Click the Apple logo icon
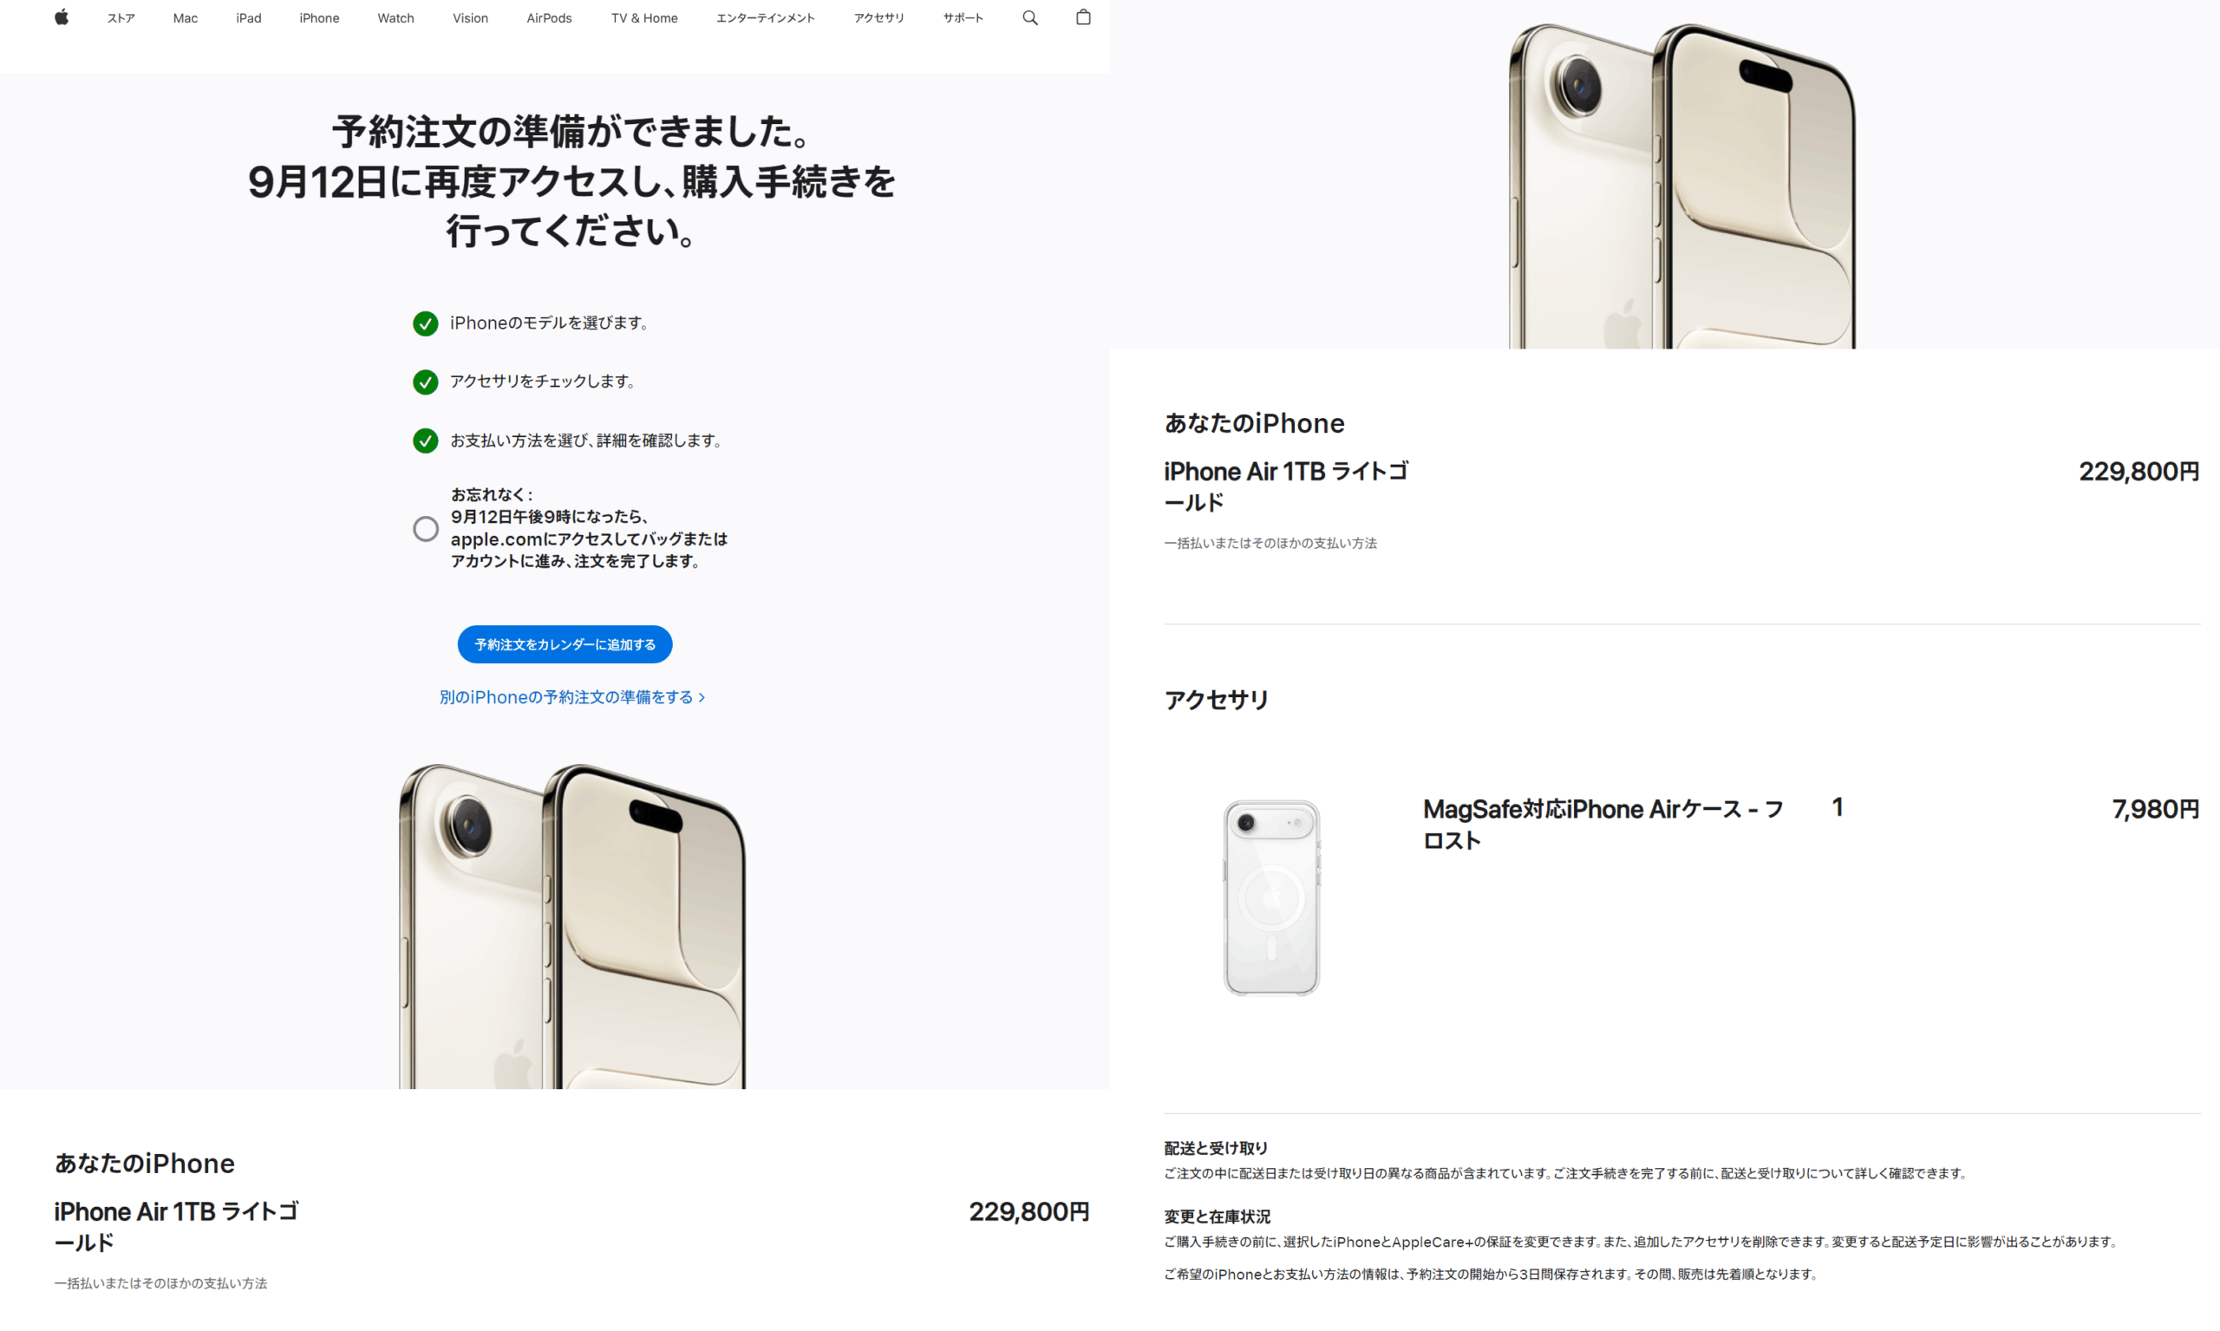2220x1331 pixels. (61, 17)
